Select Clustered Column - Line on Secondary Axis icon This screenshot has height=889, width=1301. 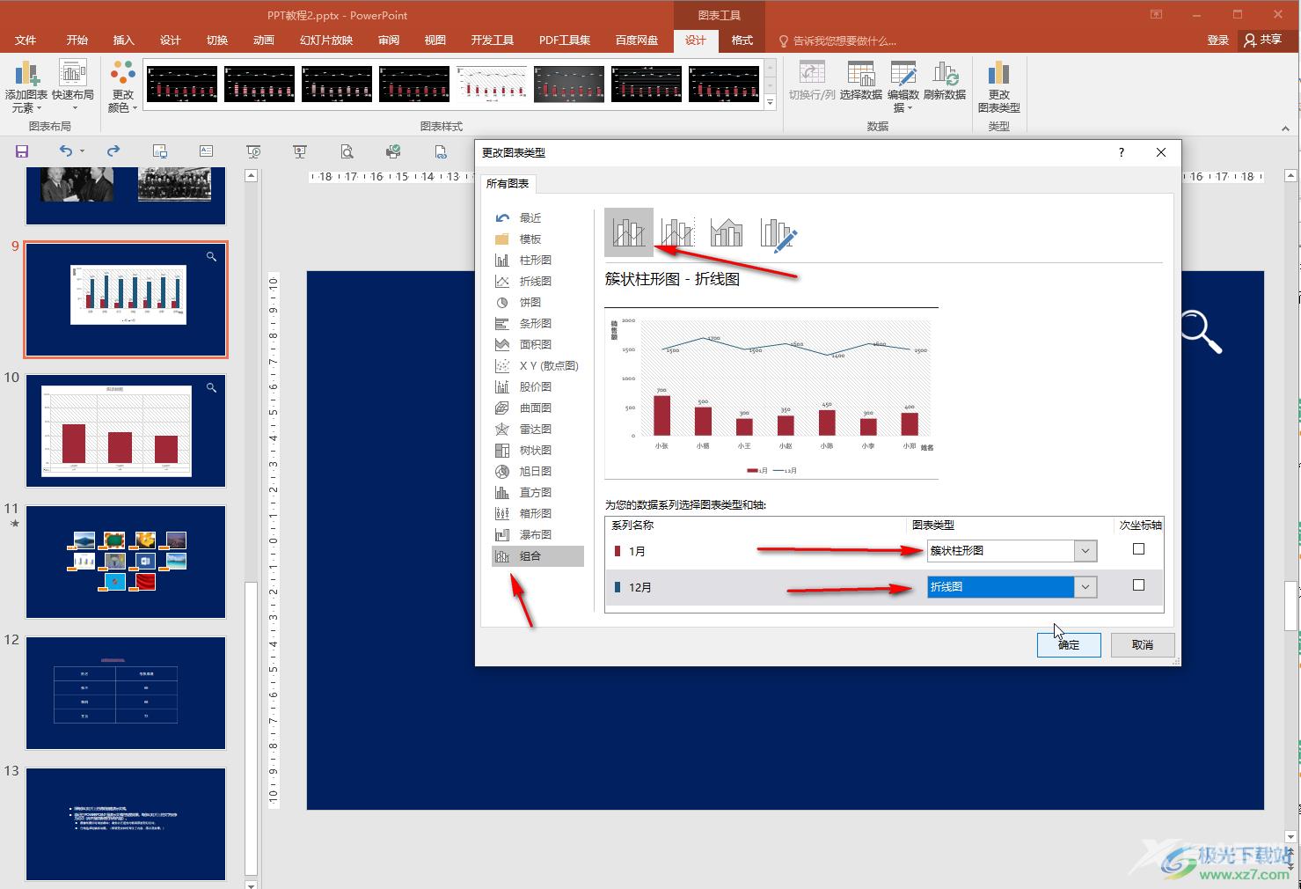677,232
